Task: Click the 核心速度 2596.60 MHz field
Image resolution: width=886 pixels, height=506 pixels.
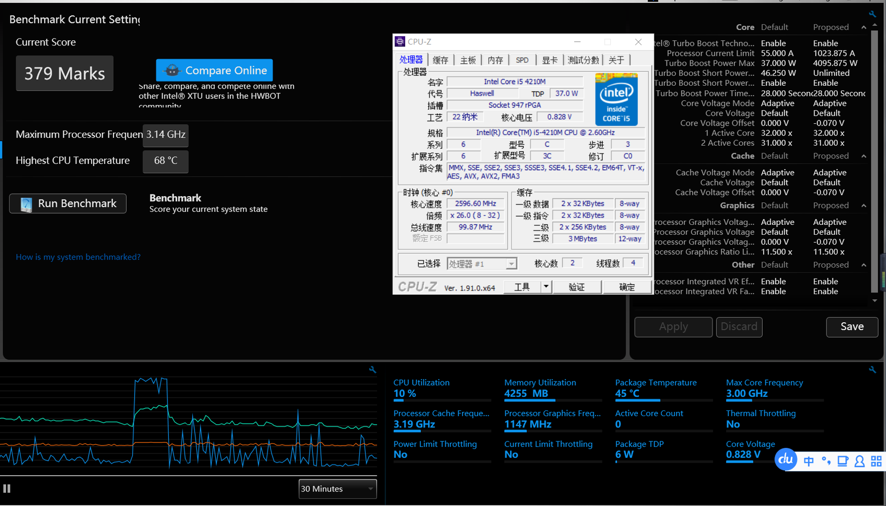Action: pyautogui.click(x=476, y=204)
